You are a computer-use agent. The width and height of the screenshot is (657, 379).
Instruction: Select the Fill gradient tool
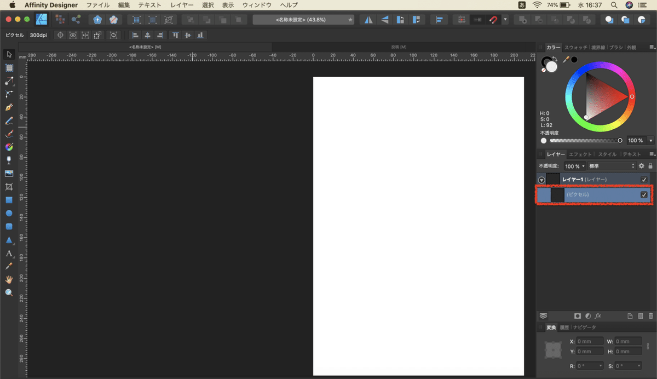tap(9, 147)
